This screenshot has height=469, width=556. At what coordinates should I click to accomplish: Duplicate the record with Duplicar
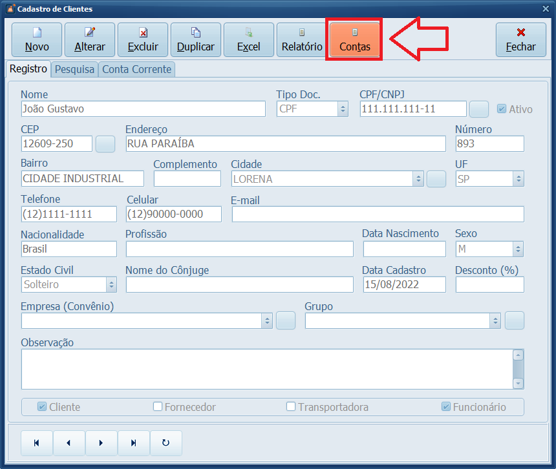point(196,39)
